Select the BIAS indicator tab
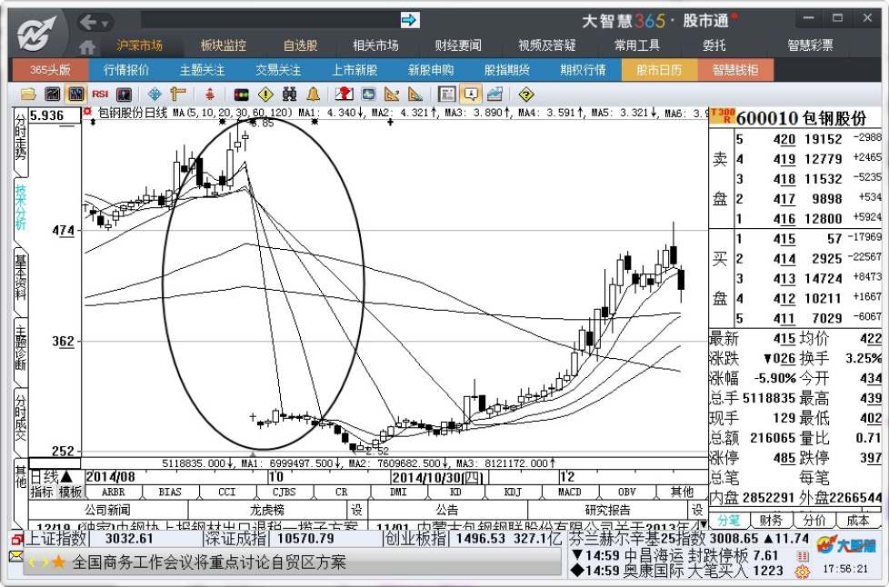 170,492
